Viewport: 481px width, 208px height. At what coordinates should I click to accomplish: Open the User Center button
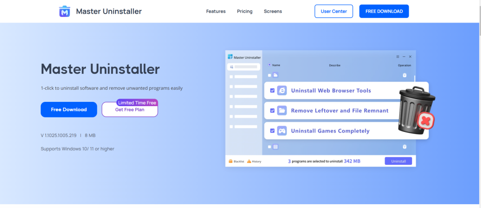[x=334, y=11]
